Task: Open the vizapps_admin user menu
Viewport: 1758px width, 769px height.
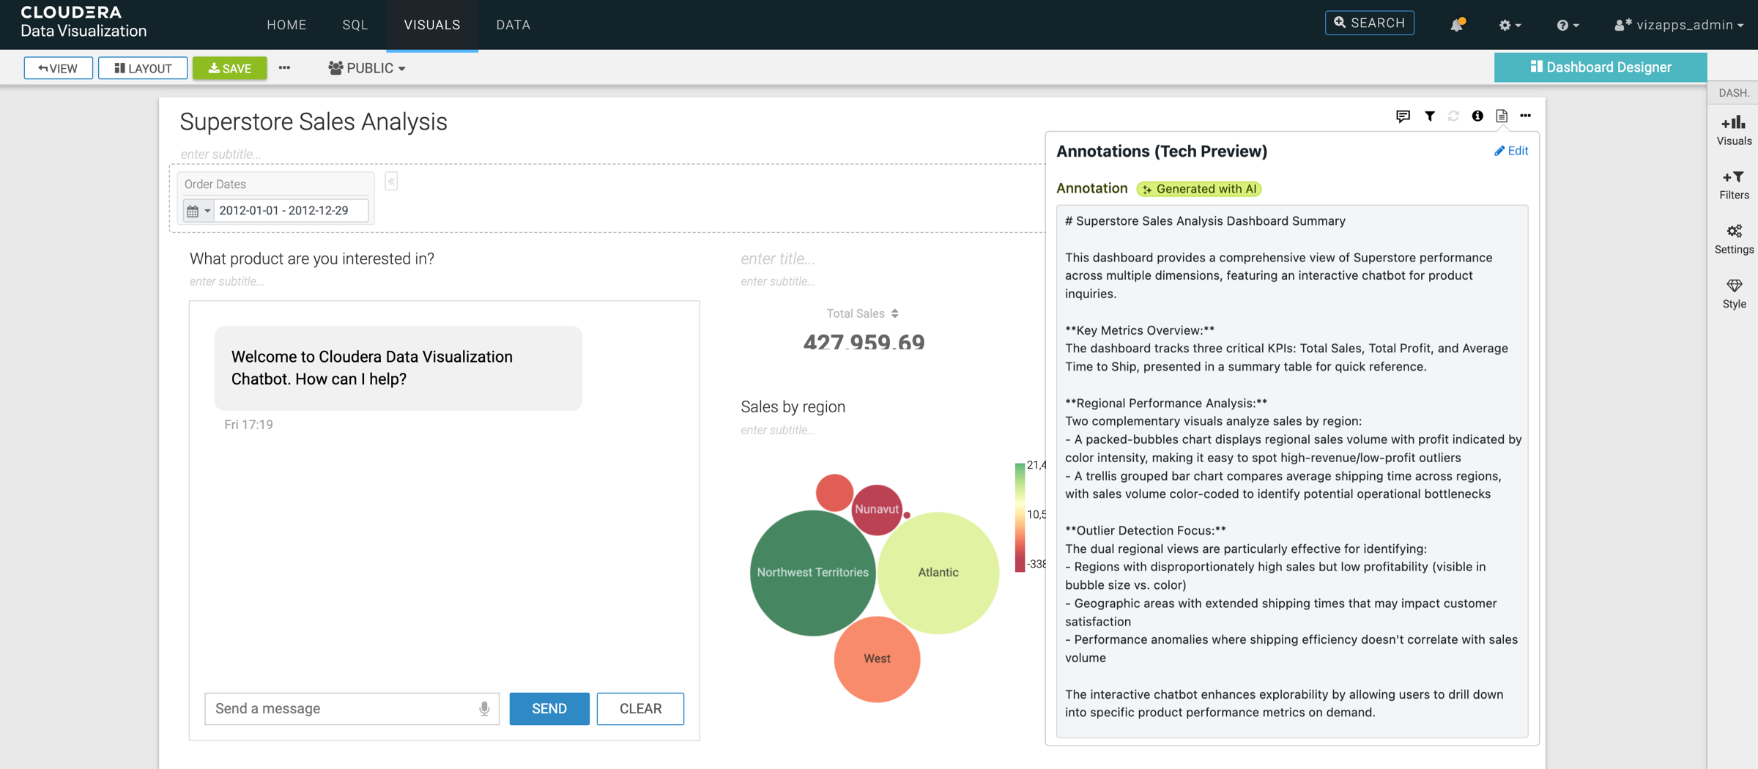Action: click(x=1679, y=25)
